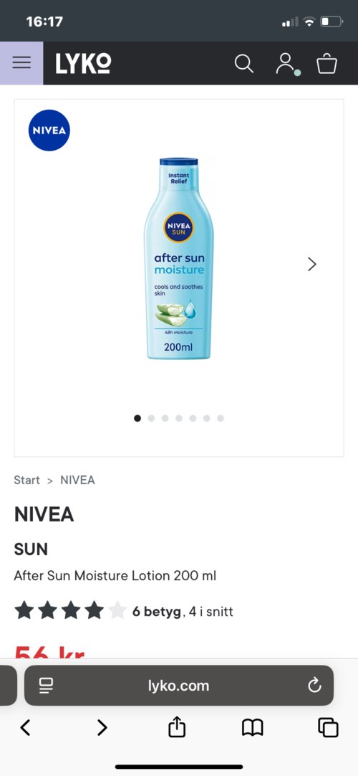Tap the After Sun bottle image
Viewport: 358px width, 776px height.
coord(179,258)
